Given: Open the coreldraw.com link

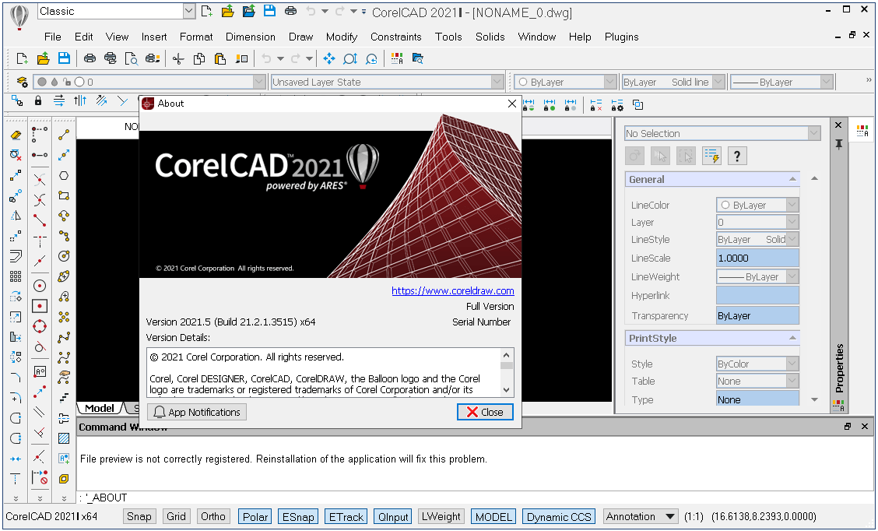Looking at the screenshot, I should (452, 290).
